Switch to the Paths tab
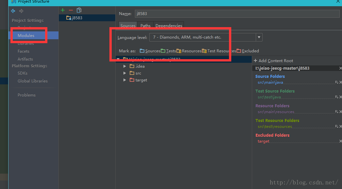342x189 pixels. pos(145,26)
